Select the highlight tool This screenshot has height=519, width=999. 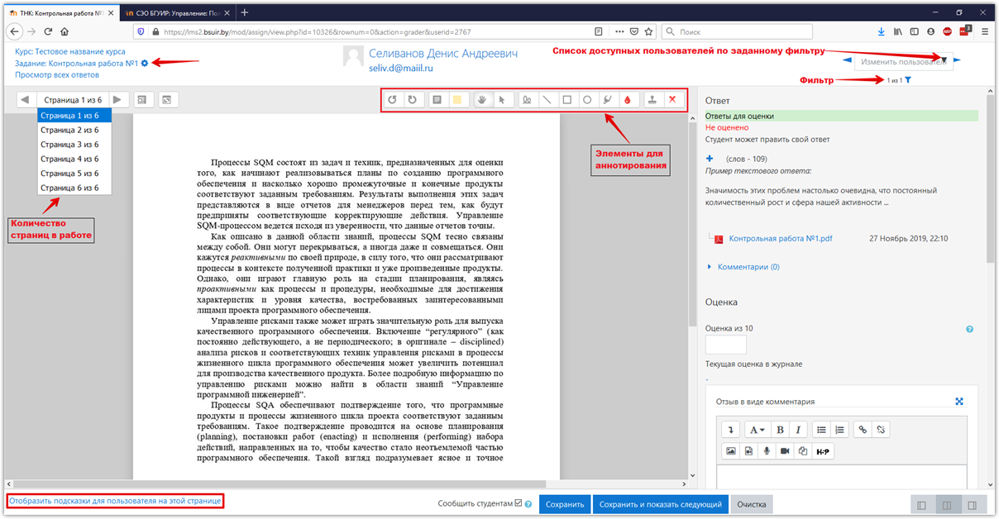click(607, 100)
